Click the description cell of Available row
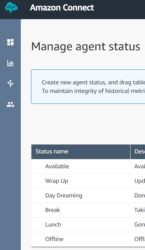The width and height of the screenshot is (145, 250). pos(138,166)
